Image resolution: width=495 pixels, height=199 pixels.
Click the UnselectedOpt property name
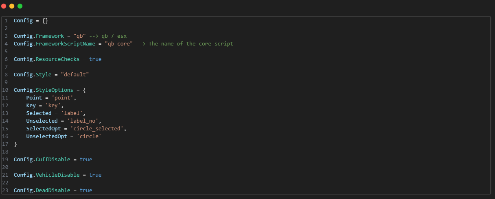47,136
